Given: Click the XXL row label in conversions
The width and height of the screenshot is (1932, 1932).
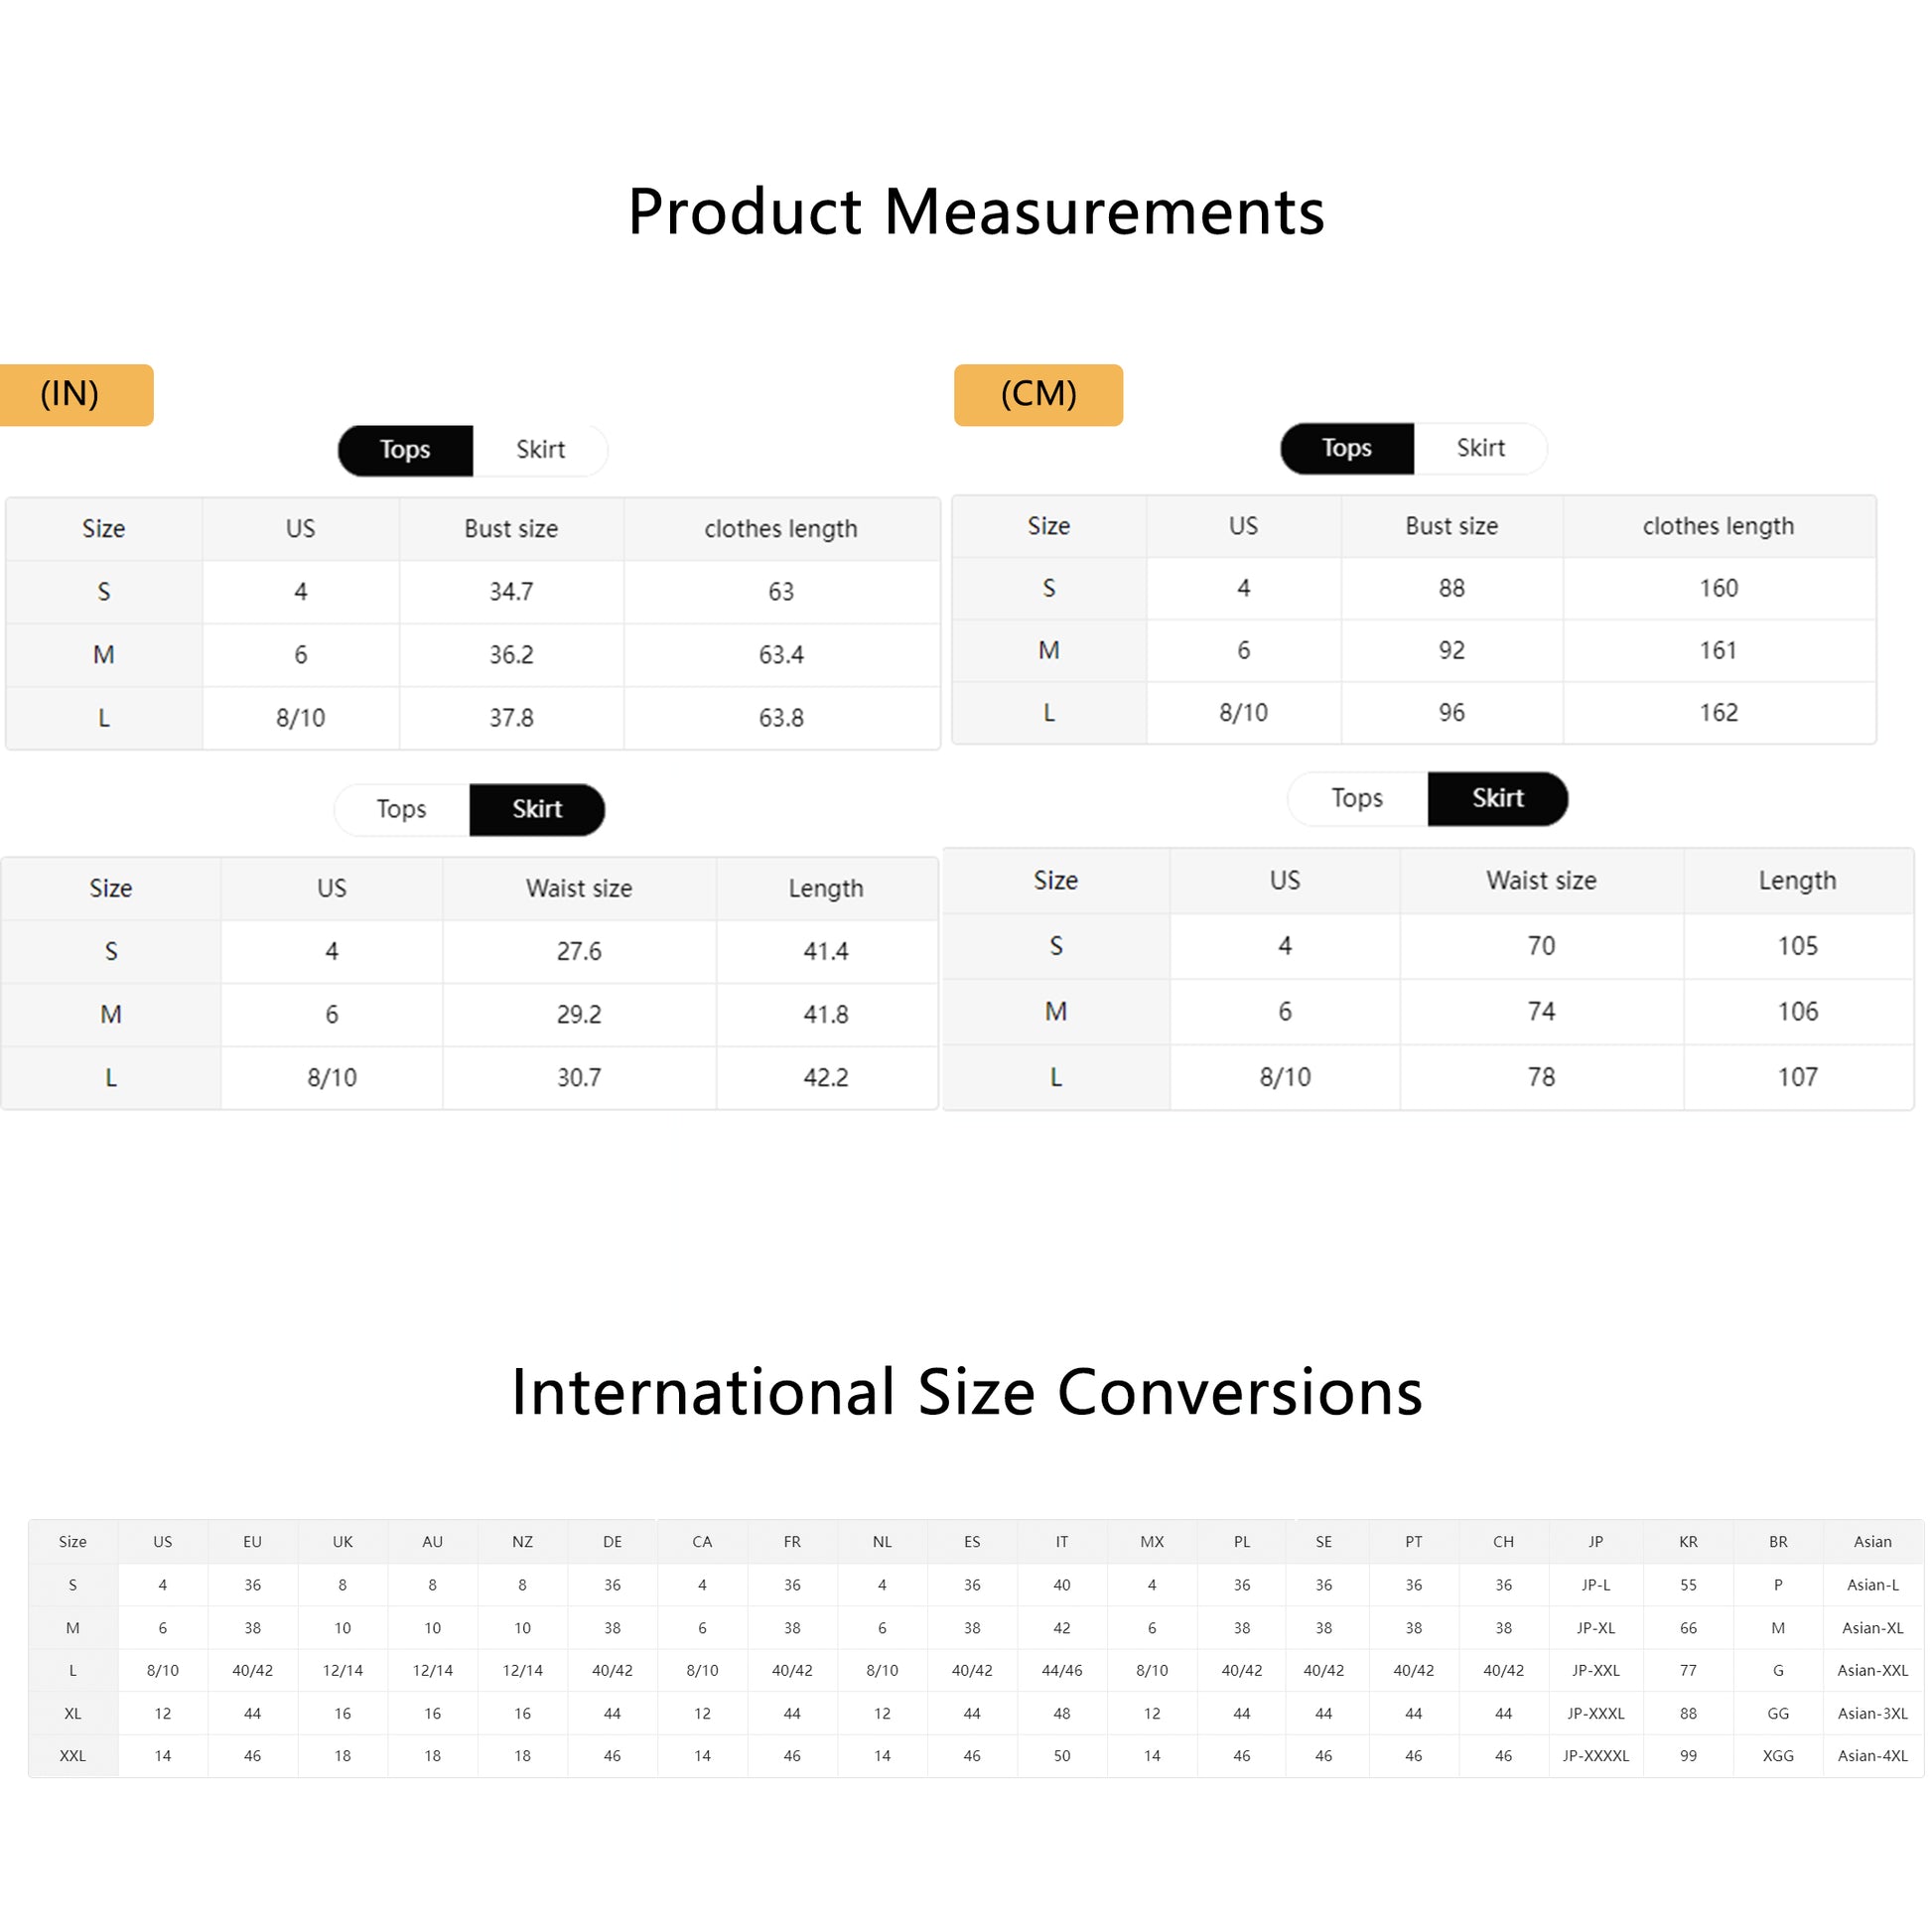Looking at the screenshot, I should 73,1755.
